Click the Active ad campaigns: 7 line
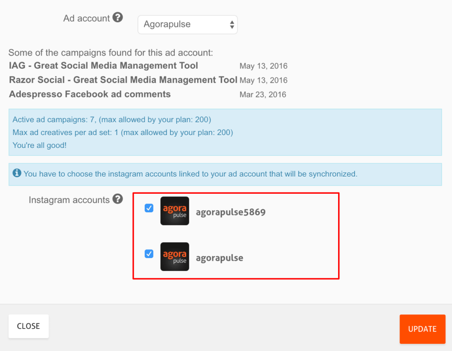452x351 pixels. click(x=112, y=120)
